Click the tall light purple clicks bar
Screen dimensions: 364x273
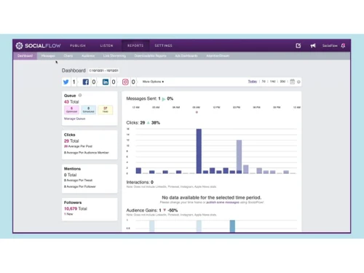(x=239, y=155)
